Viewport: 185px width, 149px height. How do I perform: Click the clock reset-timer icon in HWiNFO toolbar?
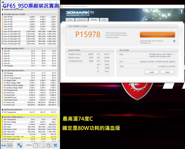tap(36, 145)
